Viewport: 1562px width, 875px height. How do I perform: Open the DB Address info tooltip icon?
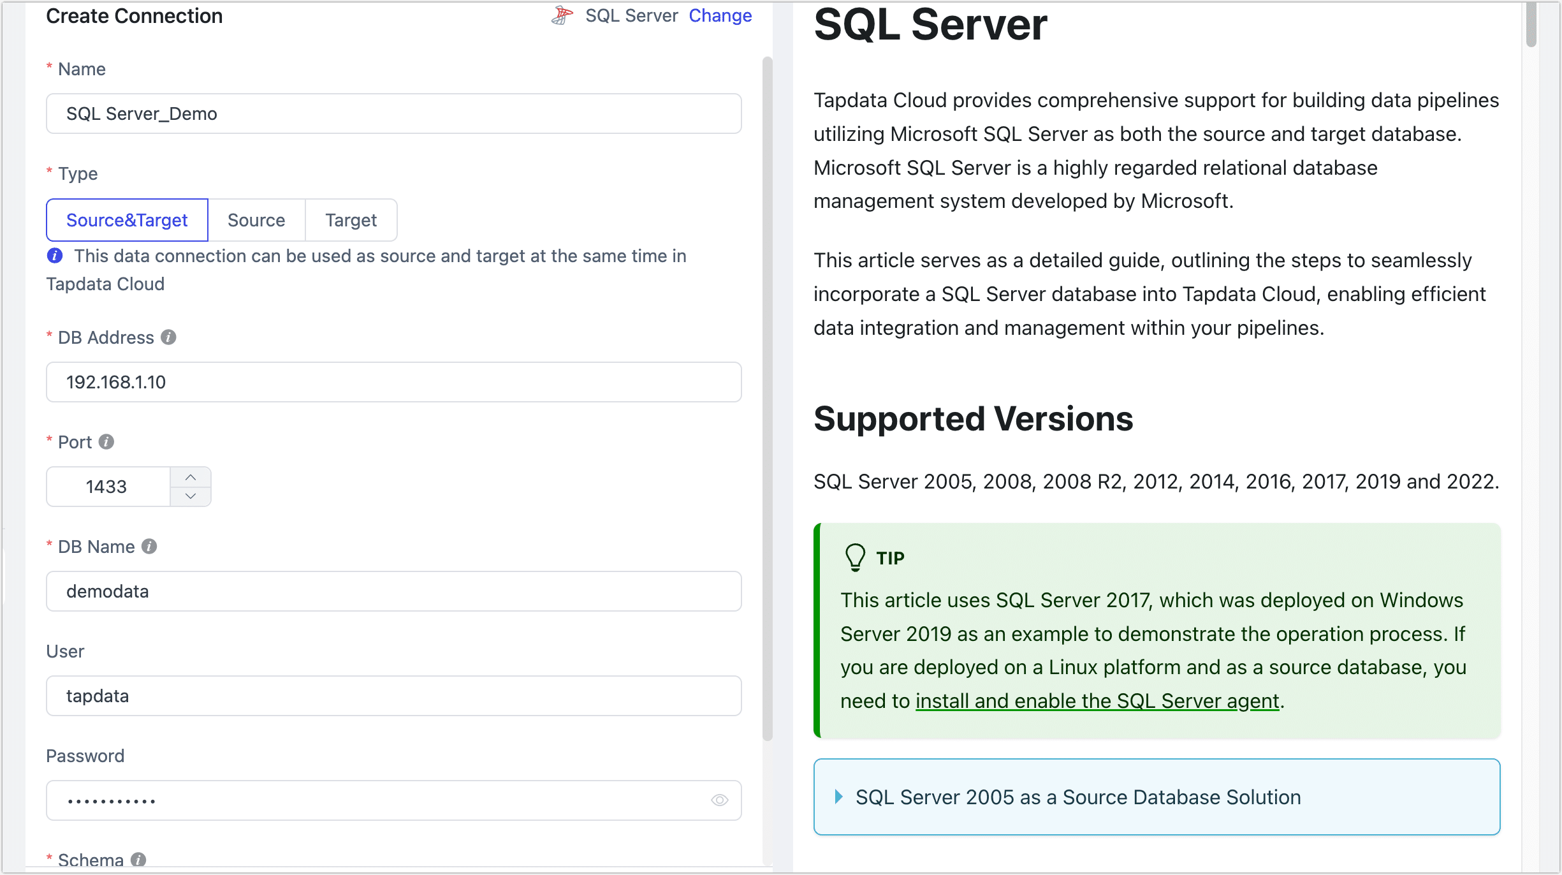point(168,337)
